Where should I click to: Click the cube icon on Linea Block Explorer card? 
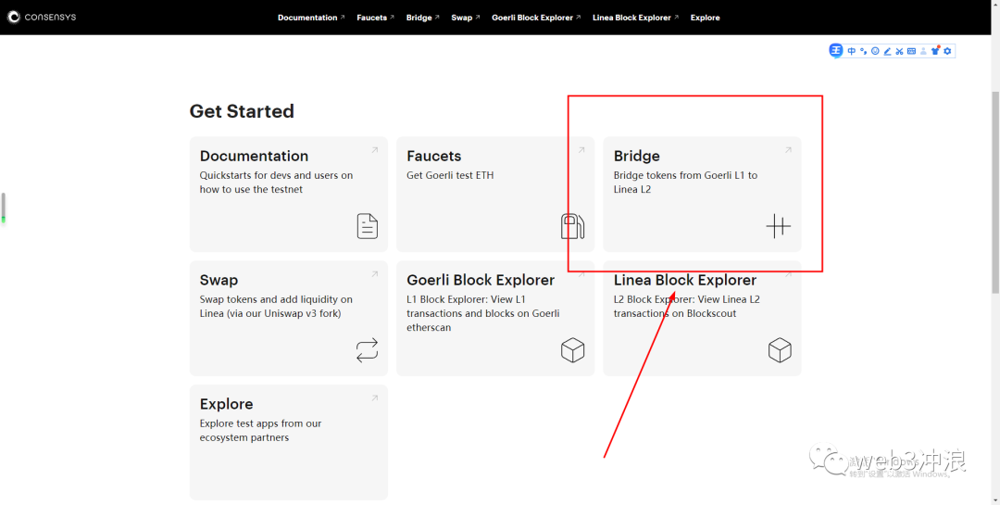[x=780, y=350]
